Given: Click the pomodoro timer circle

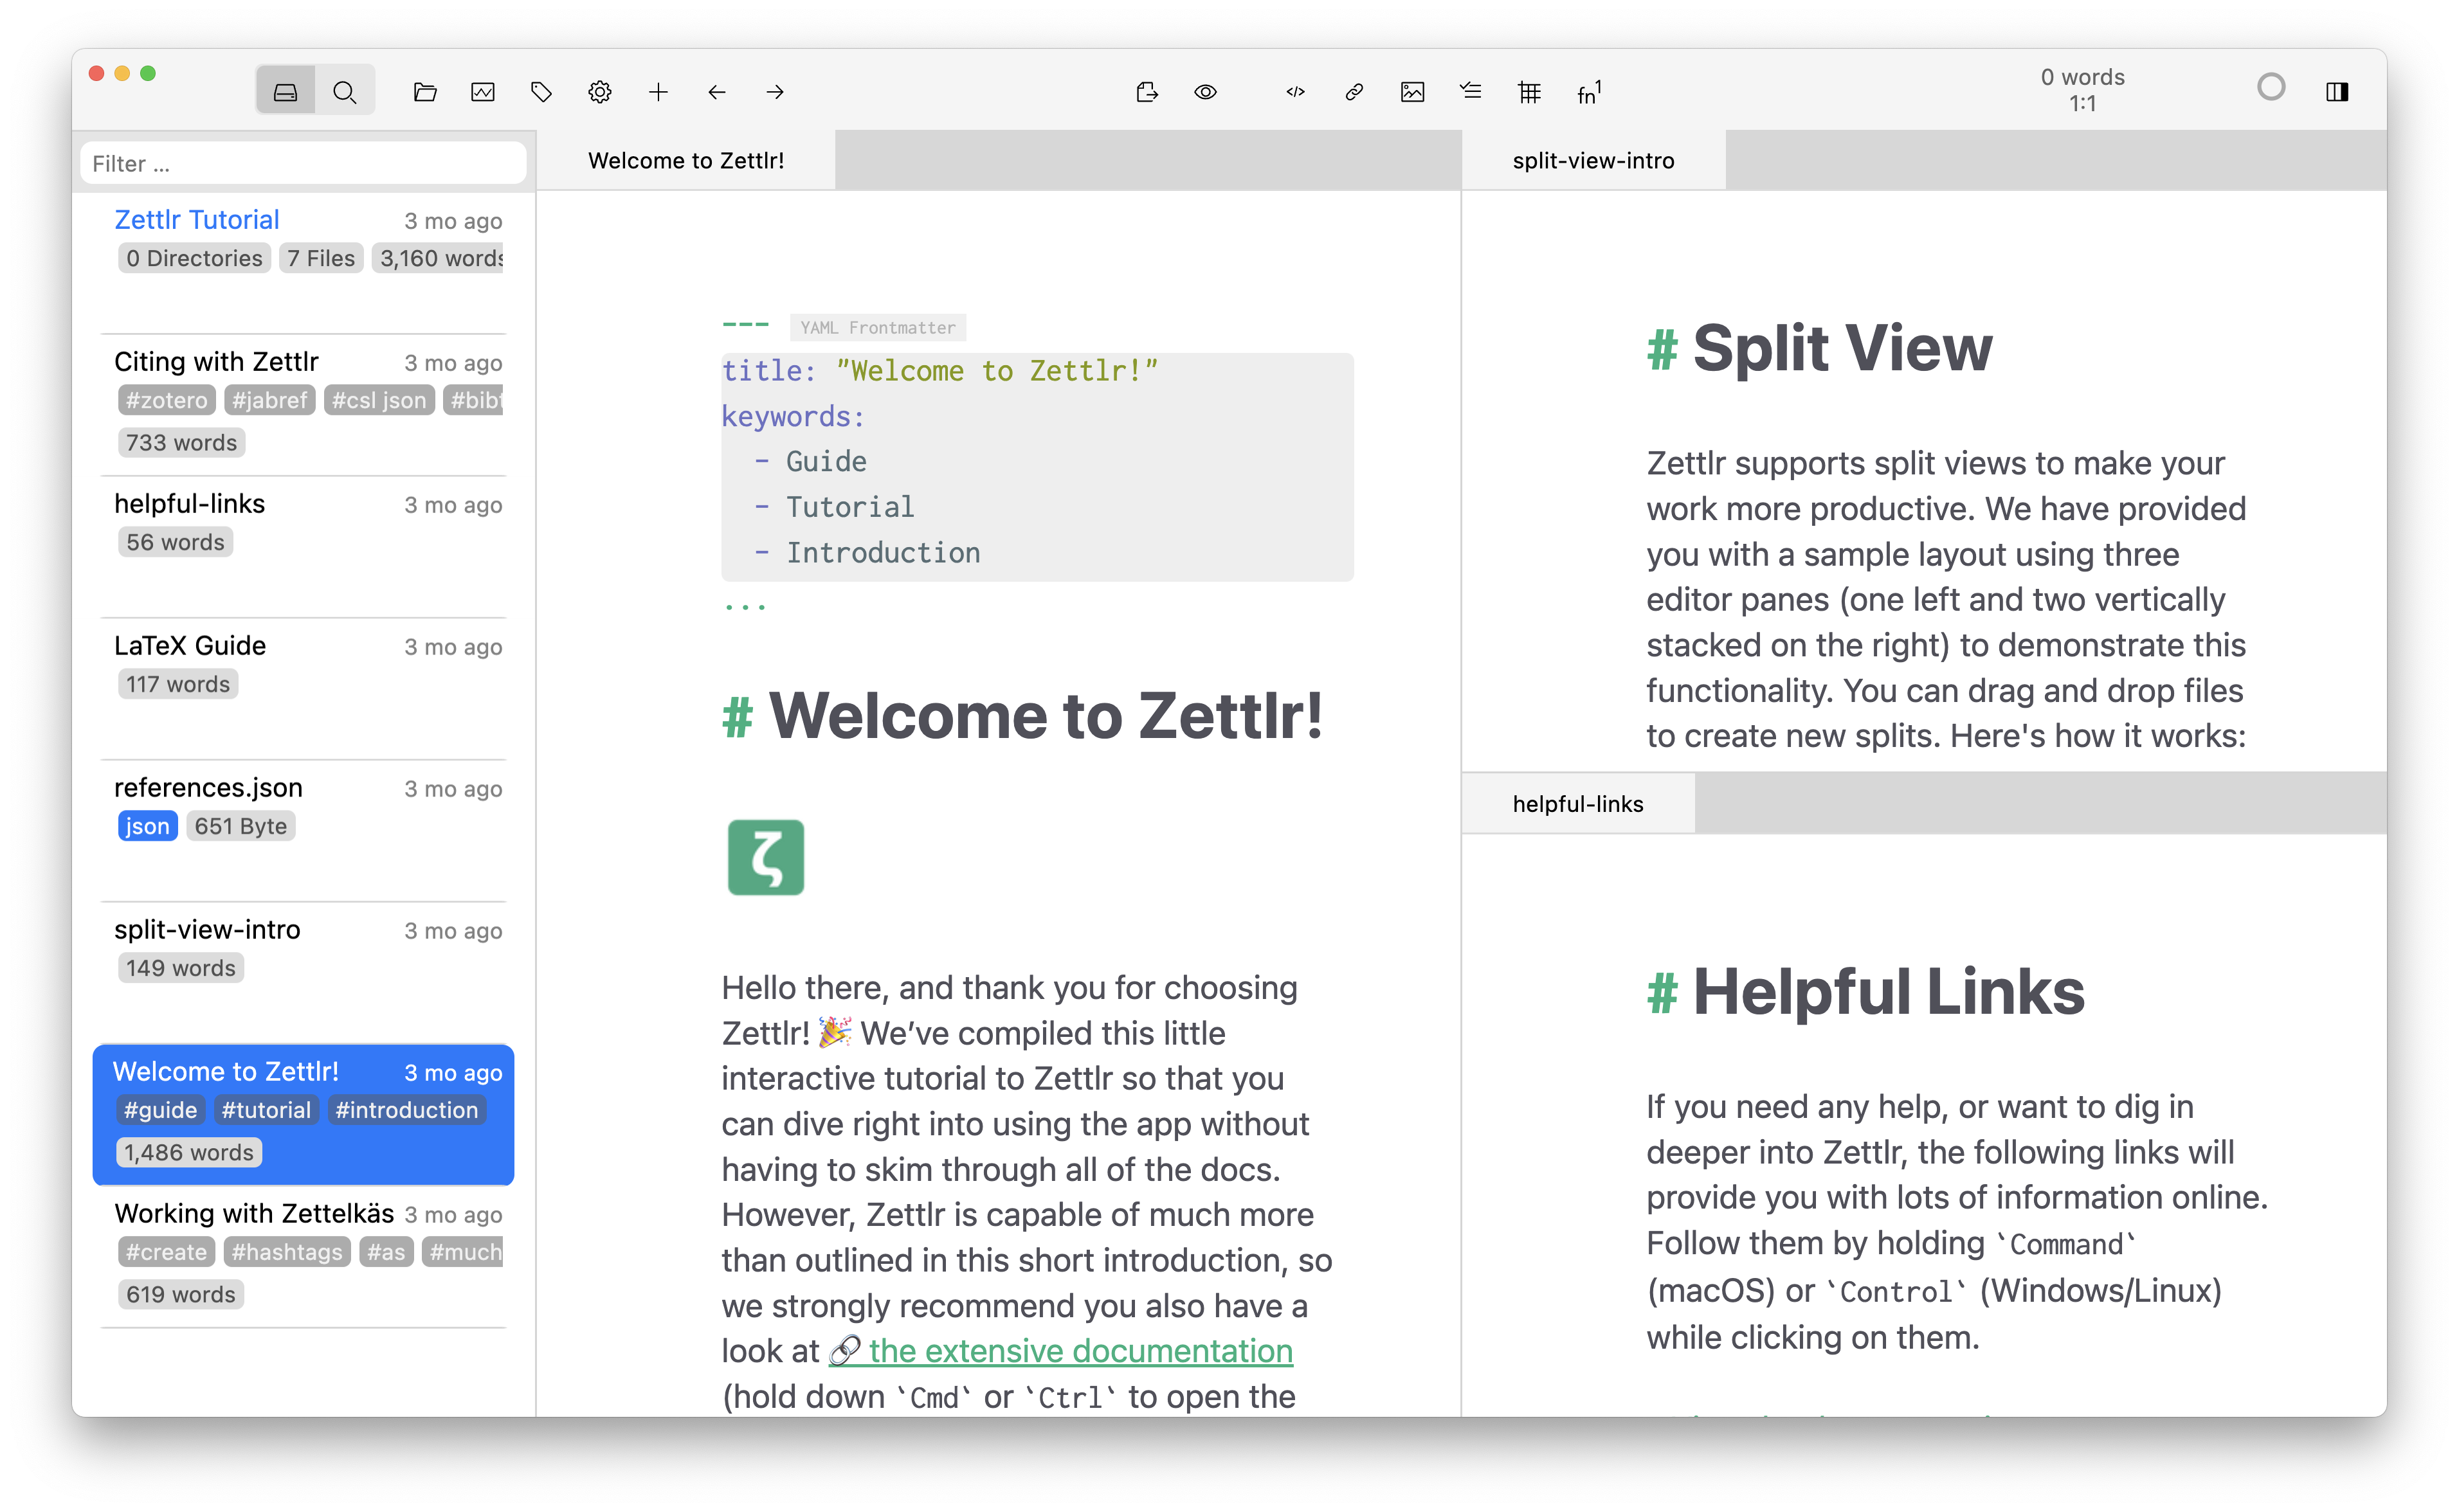Looking at the screenshot, I should click(2271, 88).
